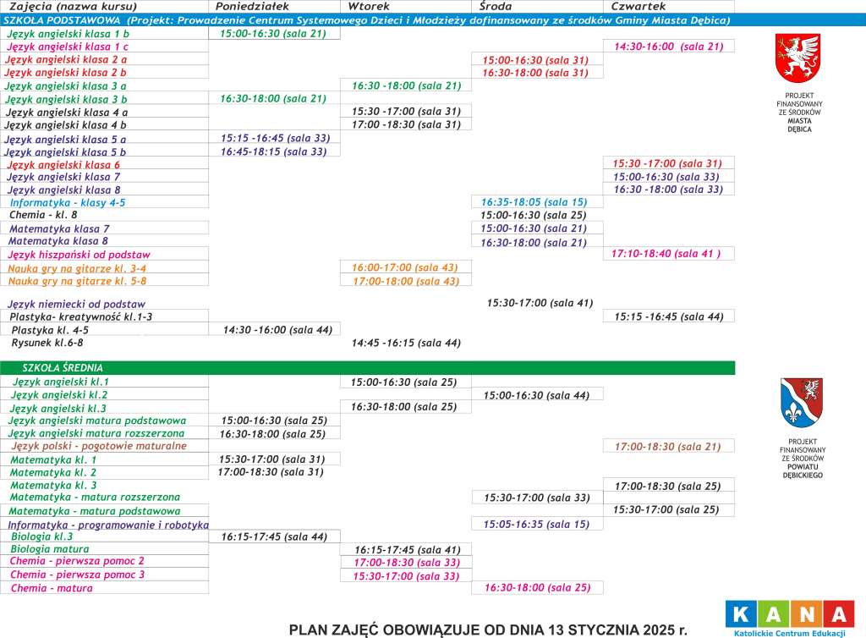The height and width of the screenshot is (638, 866).
Task: Click the '15:00-16:30 (sala 44)' cell
Action: point(536,395)
